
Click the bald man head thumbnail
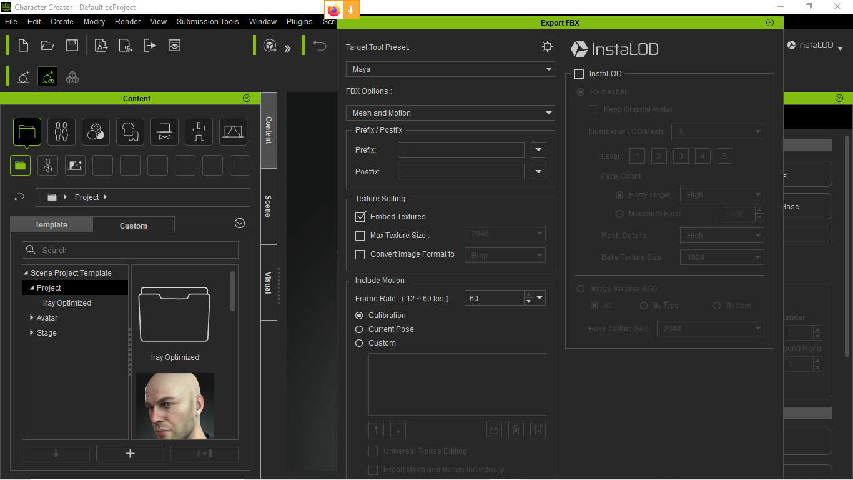point(175,406)
